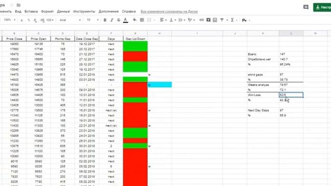Open the text rotation dropdown
The image size is (331, 186).
[191, 20]
